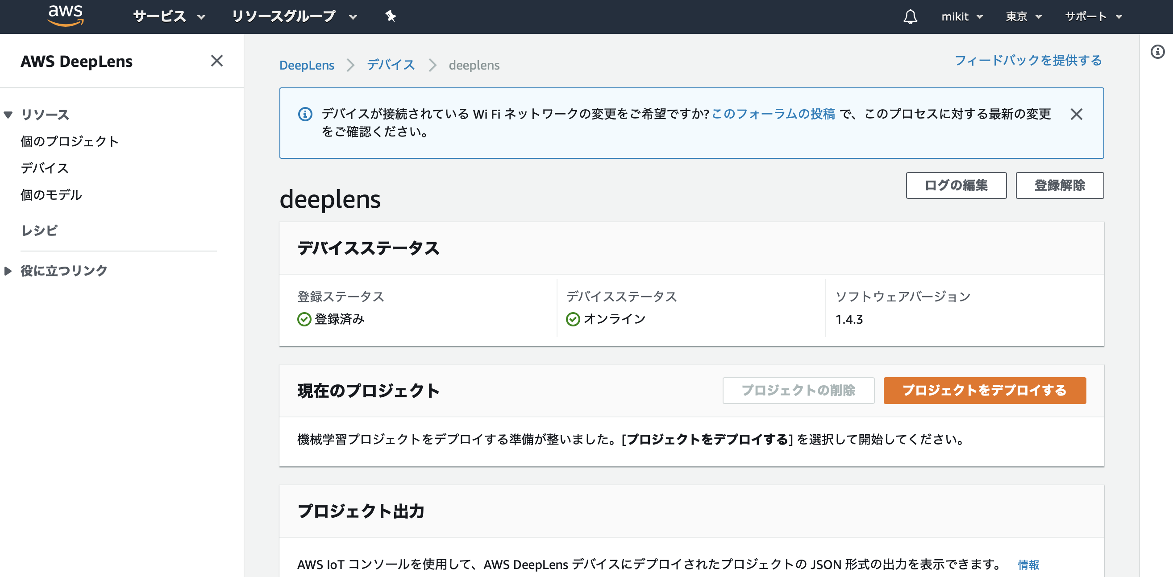
Task: Click the 登録解除 button
Action: click(x=1059, y=185)
